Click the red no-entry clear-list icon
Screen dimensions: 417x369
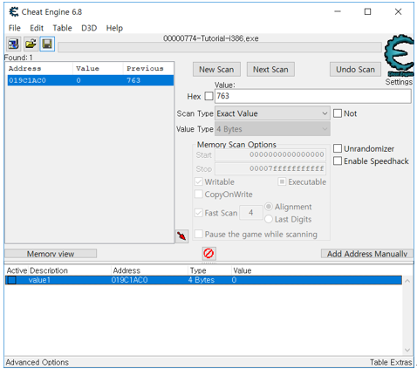tap(208, 253)
